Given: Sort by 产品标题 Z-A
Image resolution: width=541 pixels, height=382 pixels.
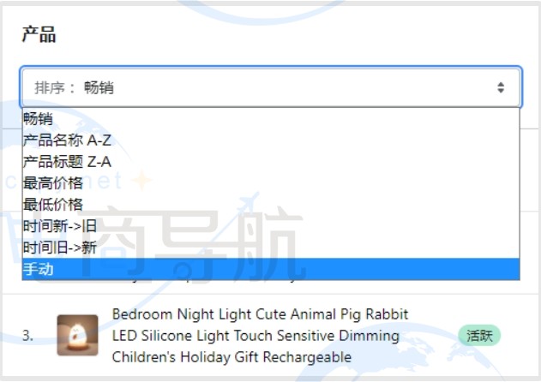Looking at the screenshot, I should point(67,161).
